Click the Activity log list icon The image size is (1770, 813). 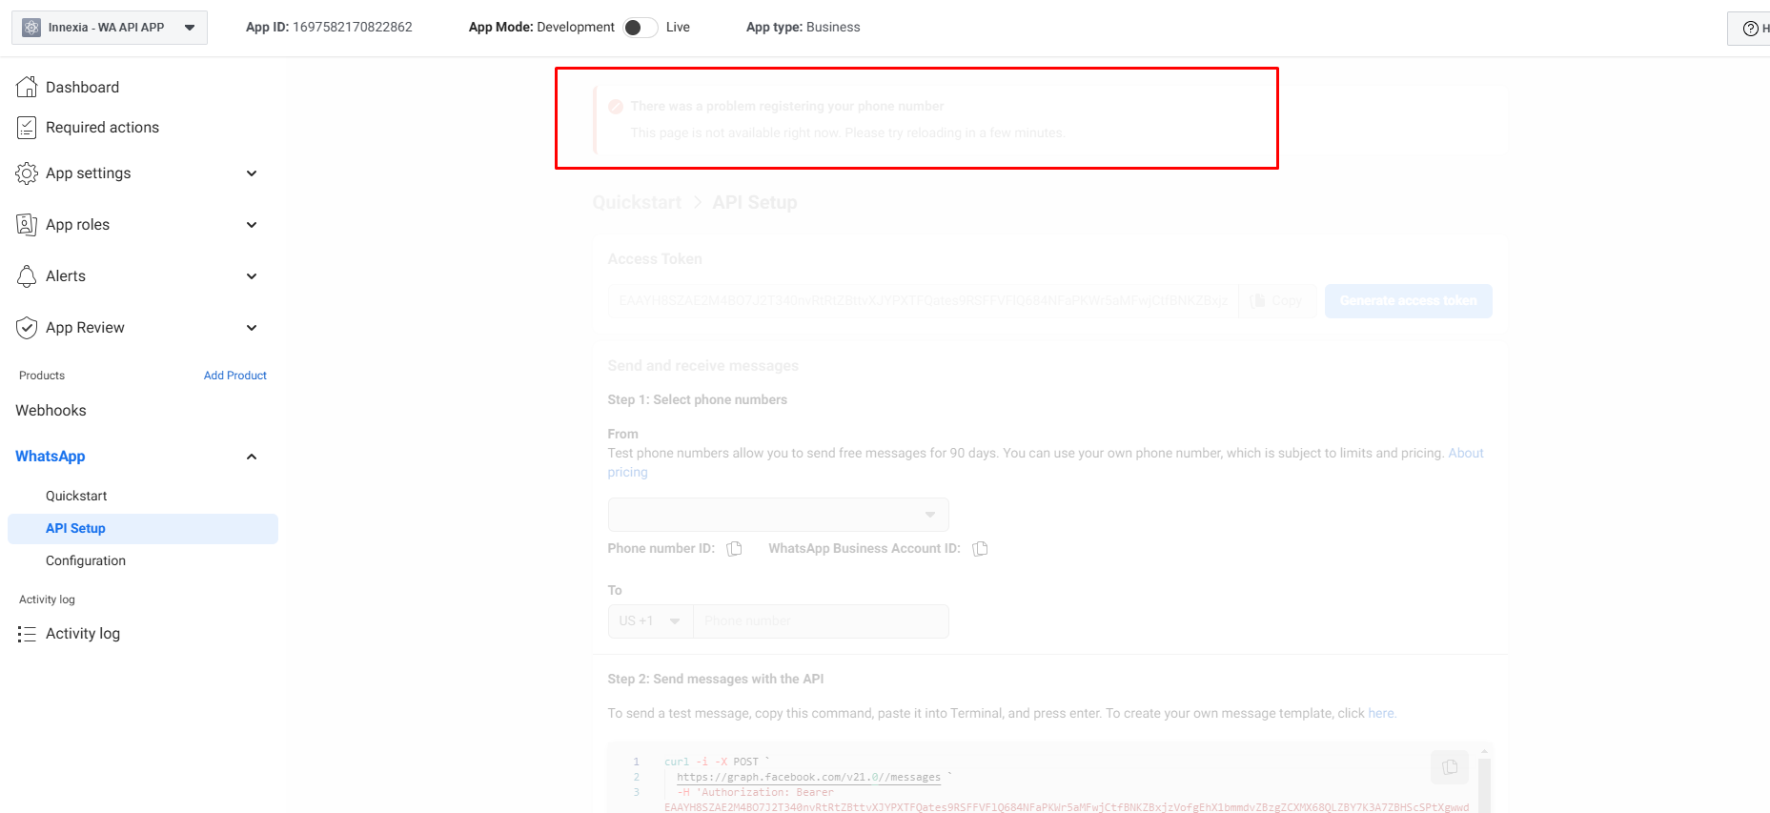coord(27,634)
